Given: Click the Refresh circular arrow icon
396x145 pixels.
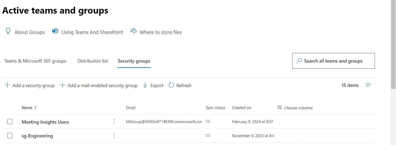Looking at the screenshot, I should click(171, 85).
